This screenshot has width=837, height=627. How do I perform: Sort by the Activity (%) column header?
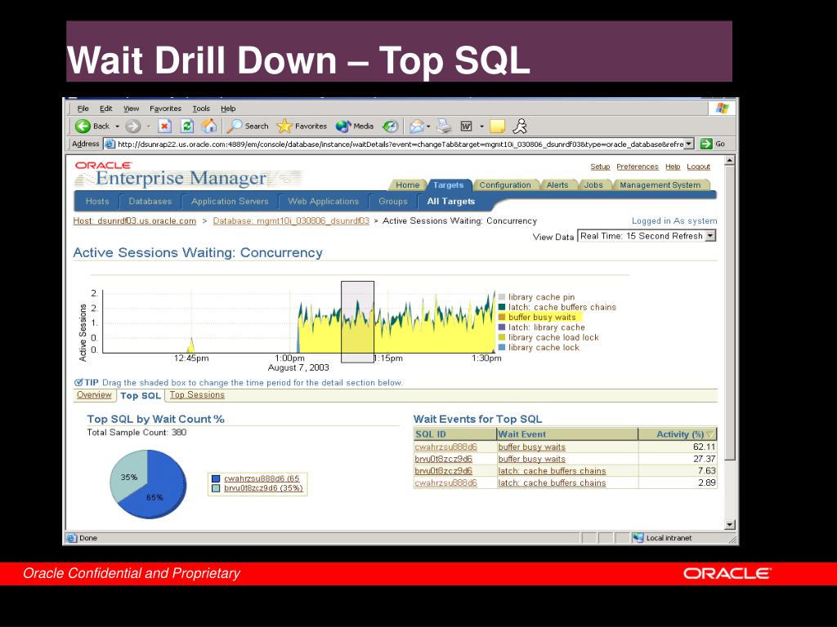click(679, 434)
